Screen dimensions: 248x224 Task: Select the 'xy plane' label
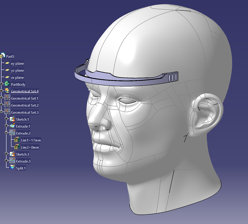point(17,63)
